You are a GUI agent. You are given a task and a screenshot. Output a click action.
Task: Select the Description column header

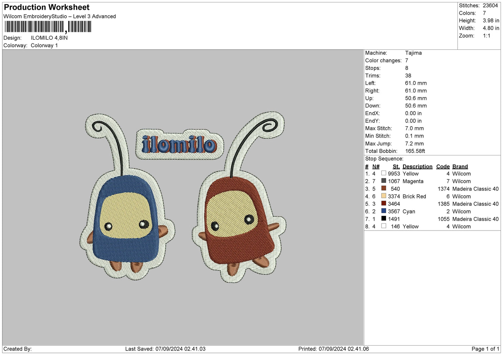point(417,167)
